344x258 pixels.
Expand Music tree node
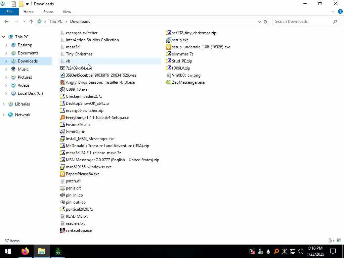6,69
